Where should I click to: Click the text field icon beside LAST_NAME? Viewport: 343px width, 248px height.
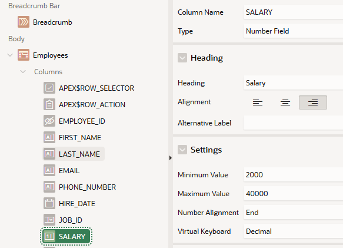pos(49,154)
